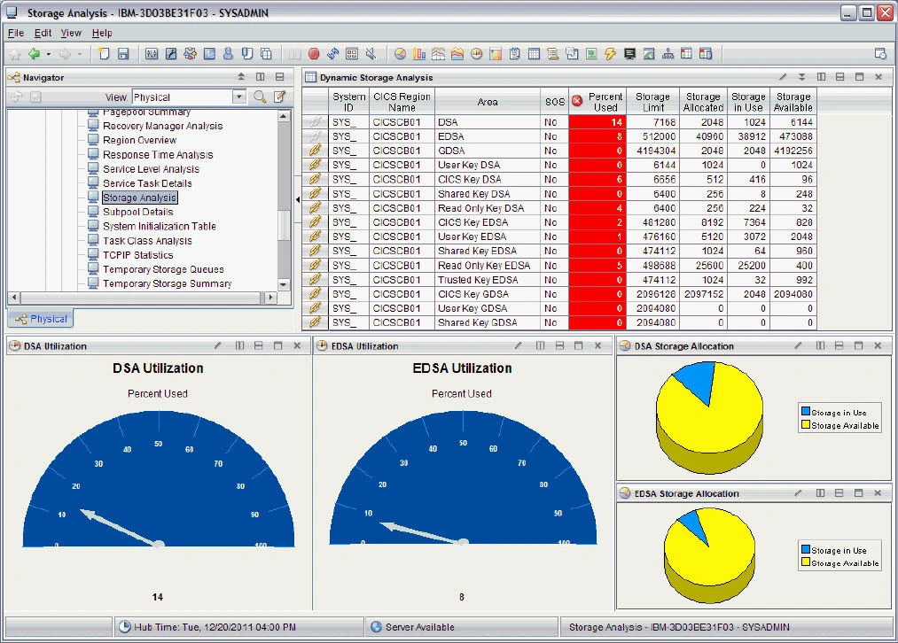Screen dimensions: 898x643
Task: Collapse Navigator with left-arrow splitter handle
Action: click(x=297, y=200)
